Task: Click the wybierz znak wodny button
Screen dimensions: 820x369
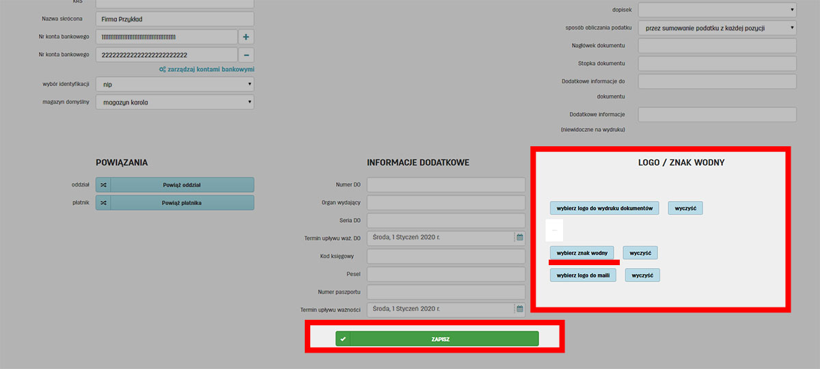Action: [x=582, y=253]
